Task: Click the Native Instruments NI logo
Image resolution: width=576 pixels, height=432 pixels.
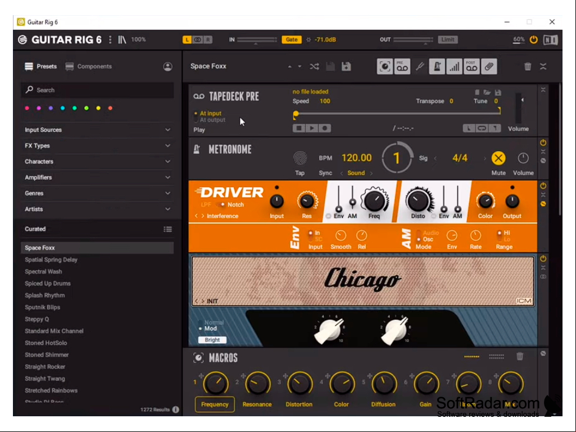Action: tap(550, 40)
